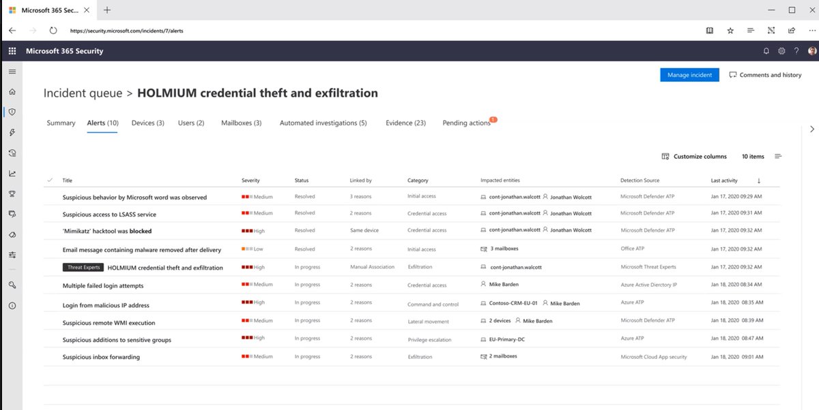Click the 'Microsoft Cloud App security' cell
This screenshot has width=819, height=410.
click(x=653, y=356)
